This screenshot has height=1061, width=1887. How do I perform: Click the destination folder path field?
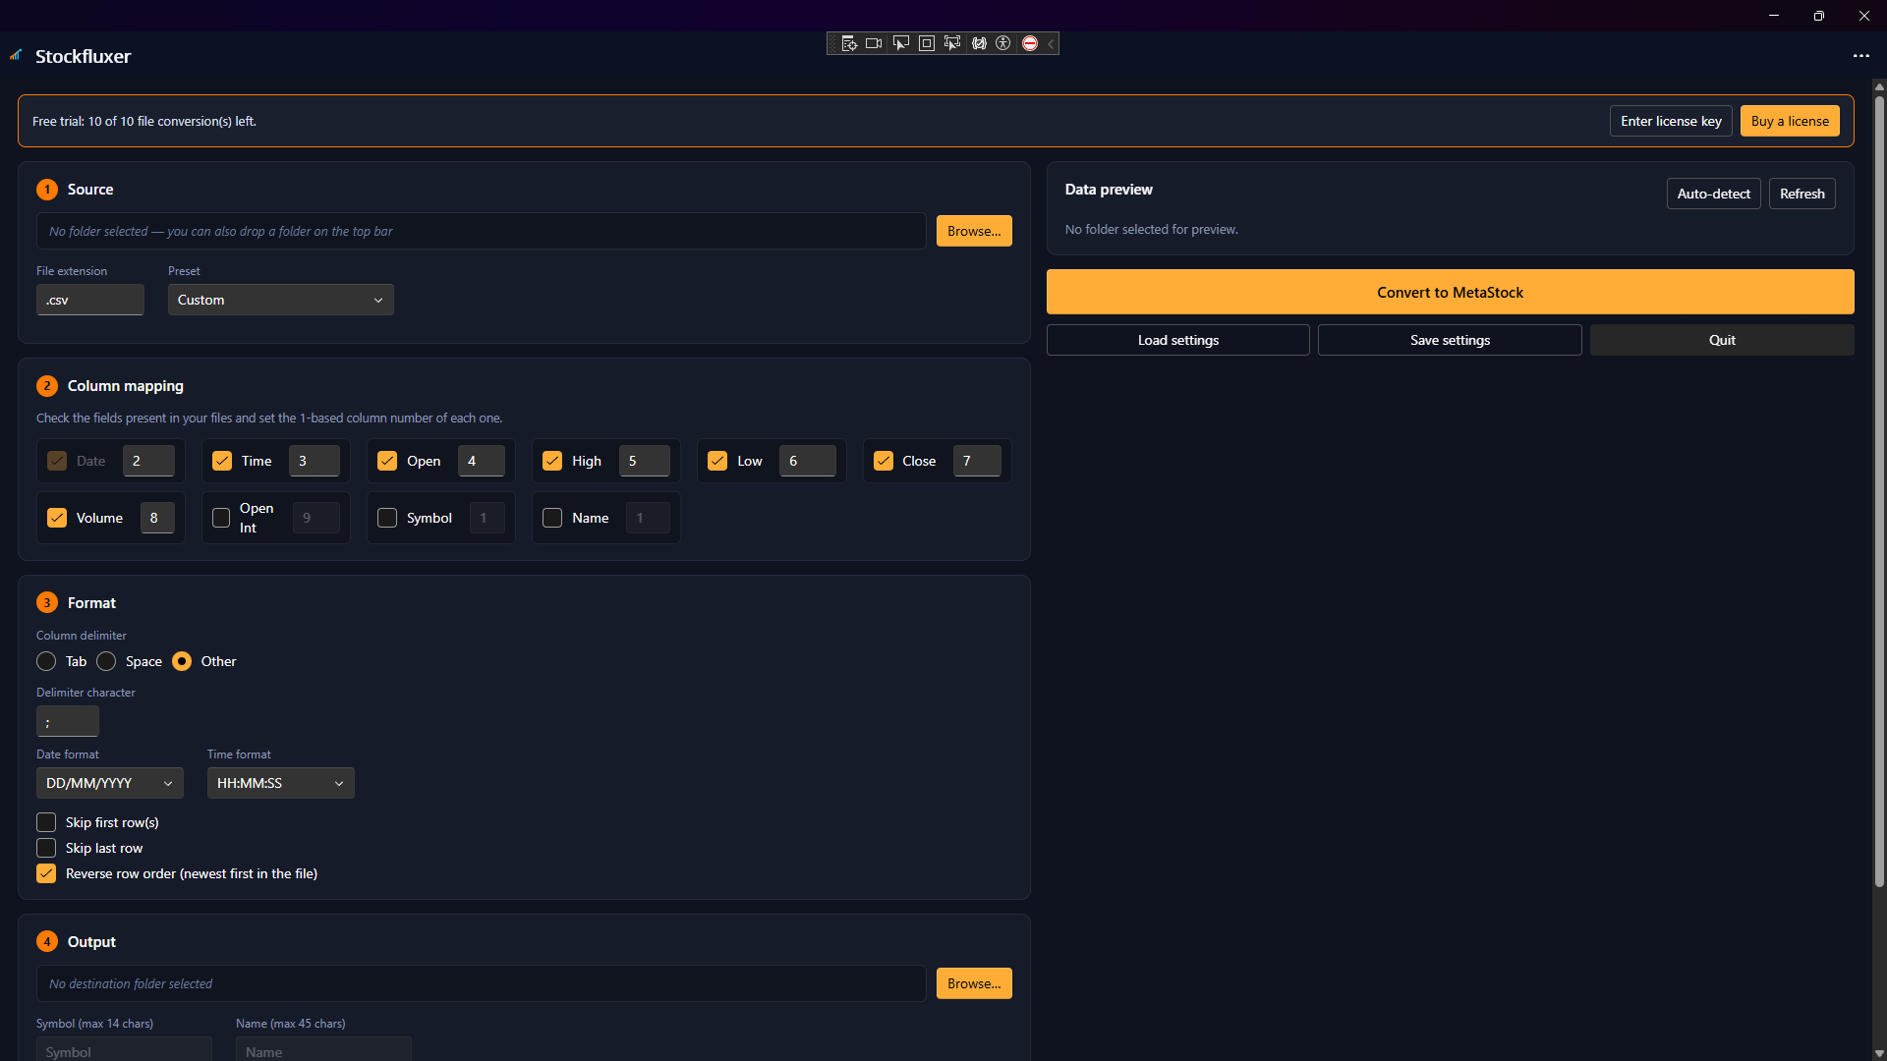482,983
